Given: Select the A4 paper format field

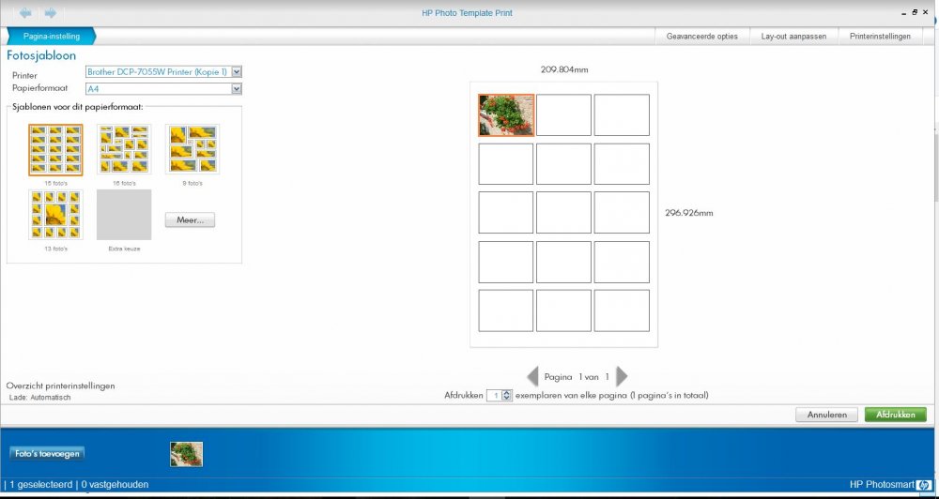Looking at the screenshot, I should click(x=163, y=89).
